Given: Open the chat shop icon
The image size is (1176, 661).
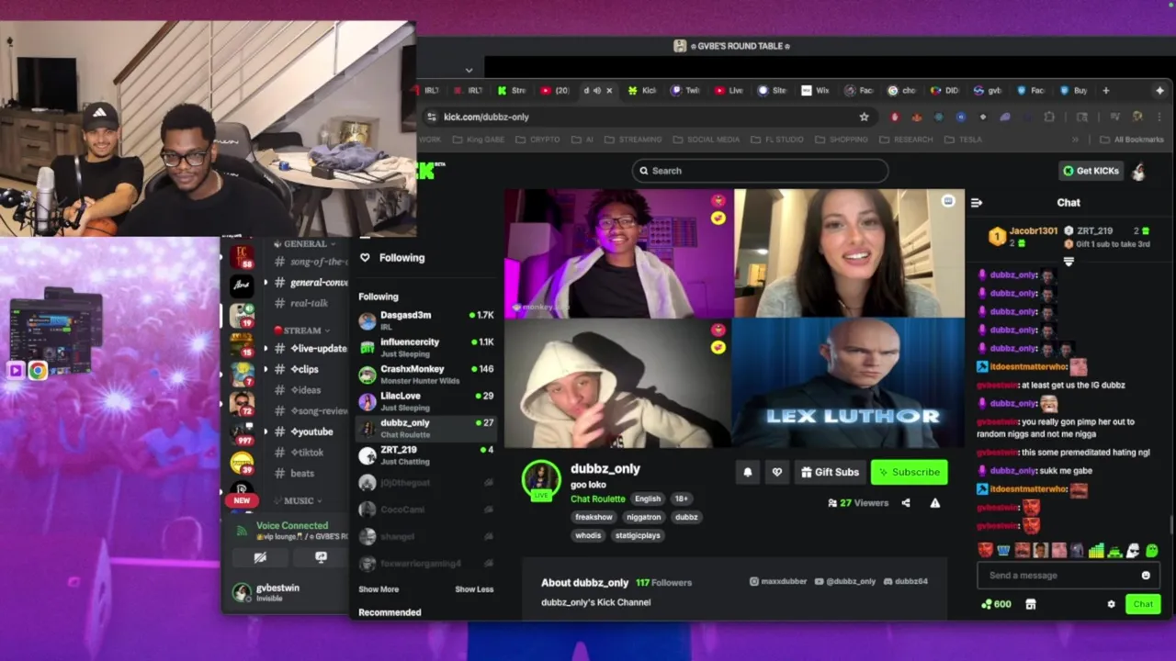Looking at the screenshot, I should 1031,604.
